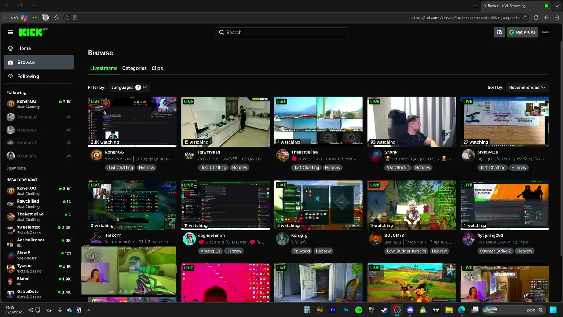This screenshot has width=563, height=317.
Task: Bookmark this page with the star icon
Action: [x=67, y=18]
